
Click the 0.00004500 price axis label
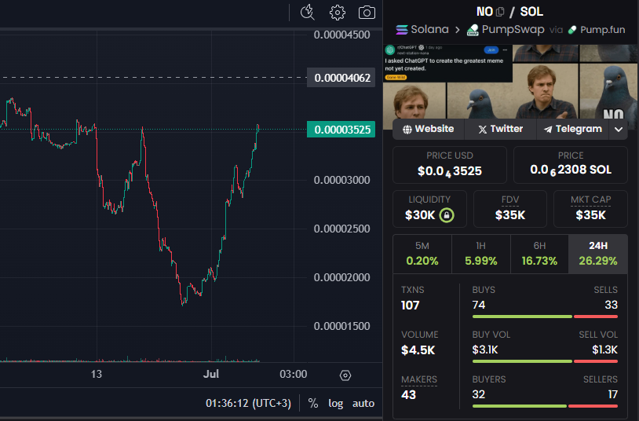pyautogui.click(x=342, y=35)
